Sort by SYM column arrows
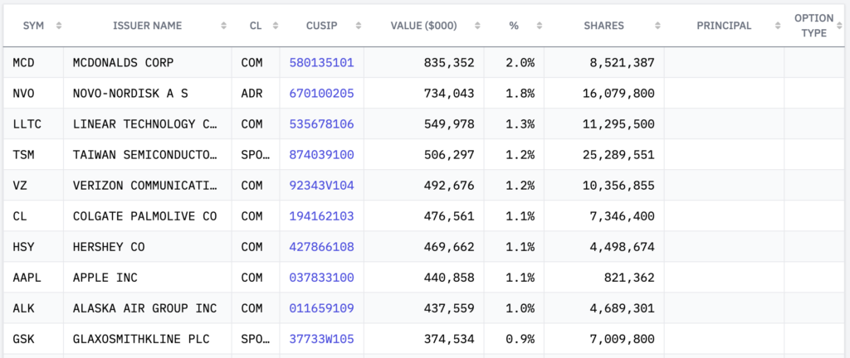 coord(59,26)
